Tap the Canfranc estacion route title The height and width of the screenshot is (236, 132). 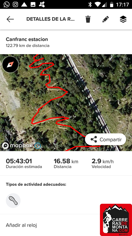(x=27, y=39)
